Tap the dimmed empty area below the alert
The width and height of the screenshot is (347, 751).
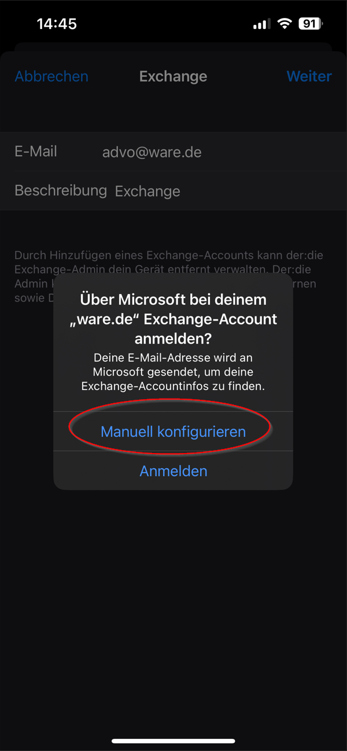coord(173,608)
